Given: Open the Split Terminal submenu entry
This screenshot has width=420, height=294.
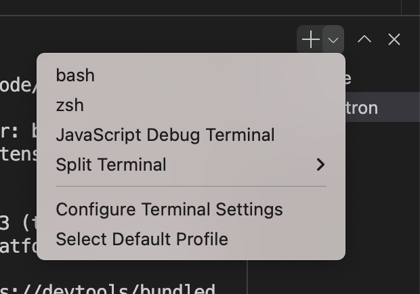Looking at the screenshot, I should 191,165.
